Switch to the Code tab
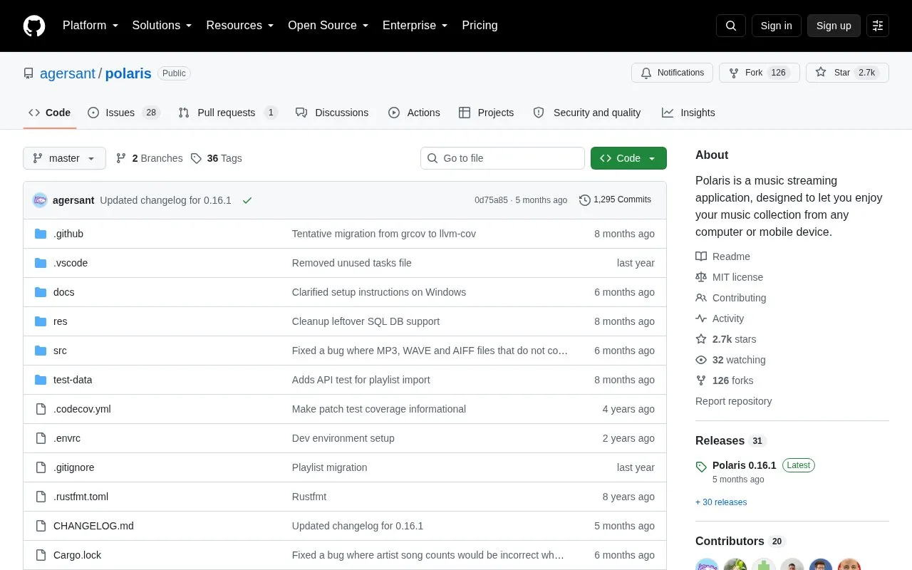Image resolution: width=912 pixels, height=570 pixels. pyautogui.click(x=50, y=113)
